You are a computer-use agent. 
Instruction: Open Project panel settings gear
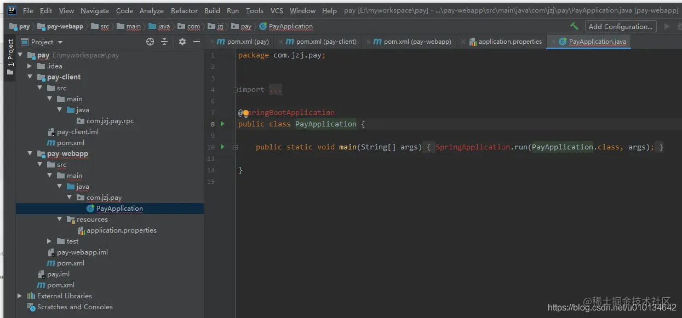(182, 42)
